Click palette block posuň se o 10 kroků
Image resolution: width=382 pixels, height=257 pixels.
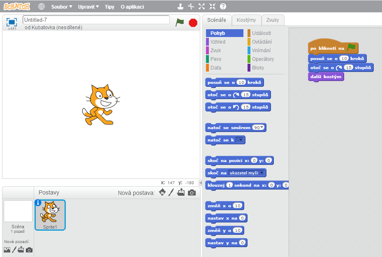point(234,82)
